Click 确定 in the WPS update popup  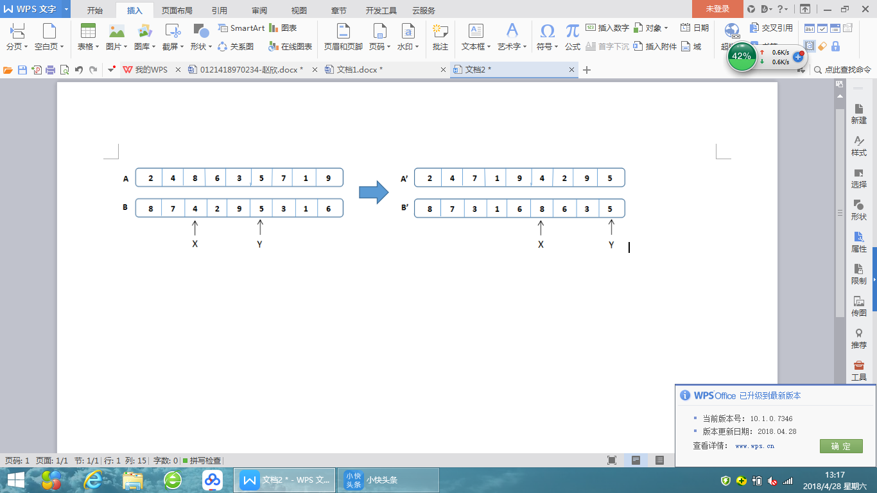840,446
